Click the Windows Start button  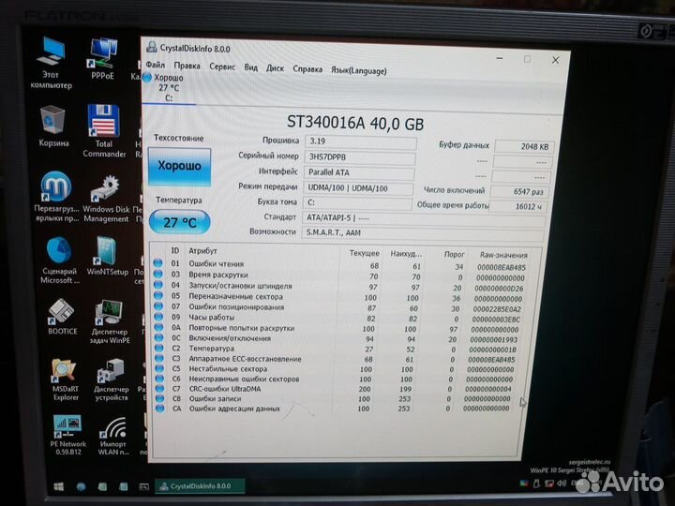point(59,486)
